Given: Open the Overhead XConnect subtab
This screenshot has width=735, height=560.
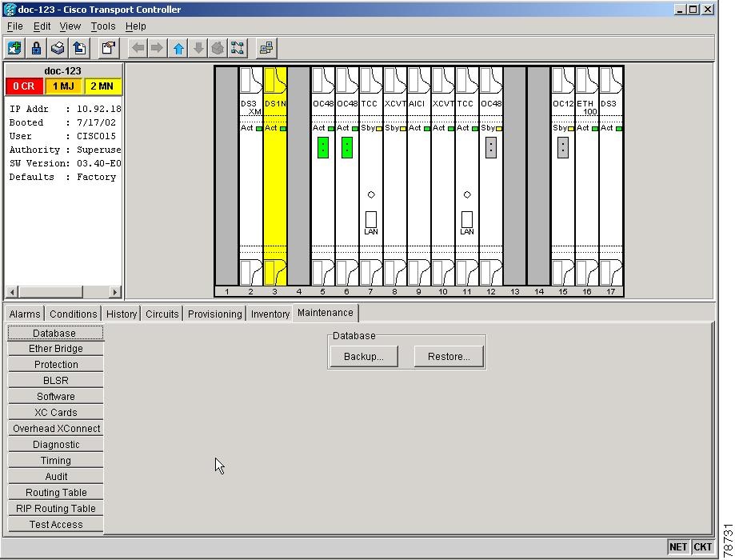Looking at the screenshot, I should pos(55,428).
